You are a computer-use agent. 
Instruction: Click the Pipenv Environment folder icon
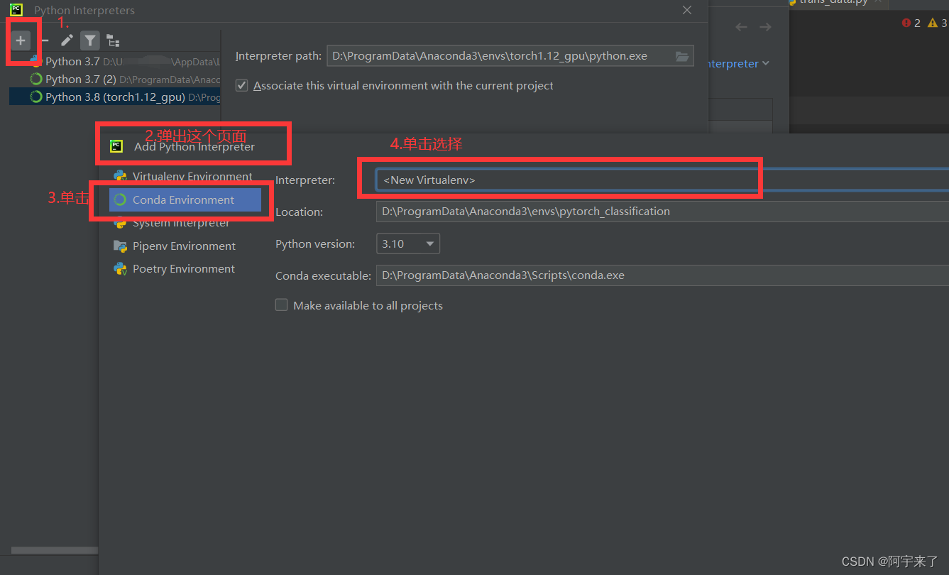(120, 246)
